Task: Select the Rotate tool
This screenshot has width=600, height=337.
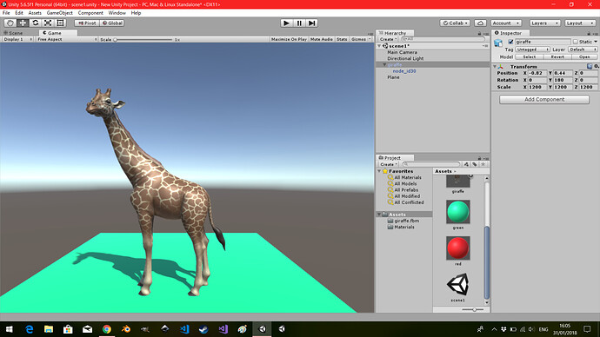Action: point(35,23)
